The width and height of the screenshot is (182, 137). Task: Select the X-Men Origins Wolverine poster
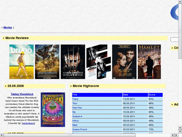coord(73,62)
